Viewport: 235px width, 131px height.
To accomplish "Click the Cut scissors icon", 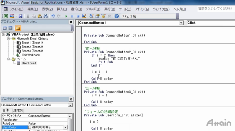I will (28, 16).
